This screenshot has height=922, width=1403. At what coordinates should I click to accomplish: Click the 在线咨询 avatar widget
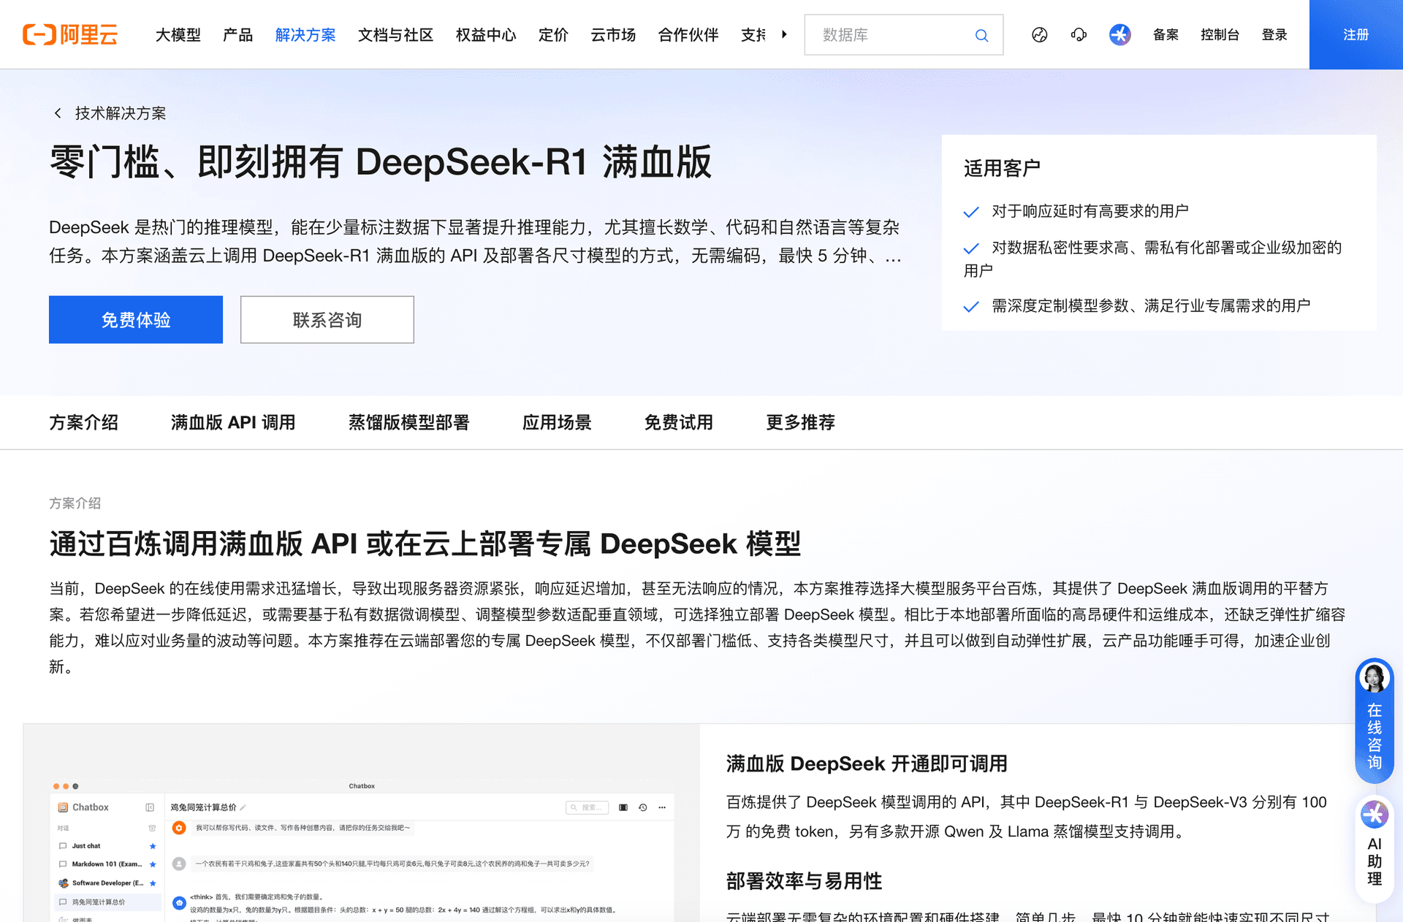point(1374,720)
